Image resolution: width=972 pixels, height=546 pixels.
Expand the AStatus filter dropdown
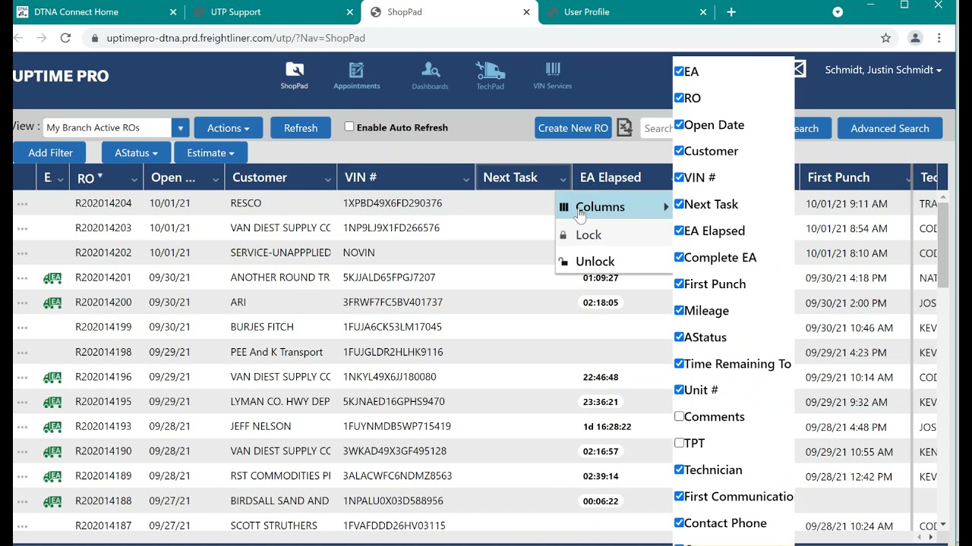coord(136,152)
